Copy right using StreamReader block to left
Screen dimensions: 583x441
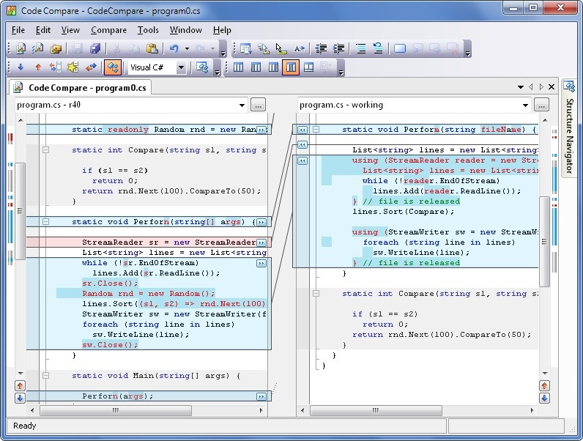tap(302, 160)
